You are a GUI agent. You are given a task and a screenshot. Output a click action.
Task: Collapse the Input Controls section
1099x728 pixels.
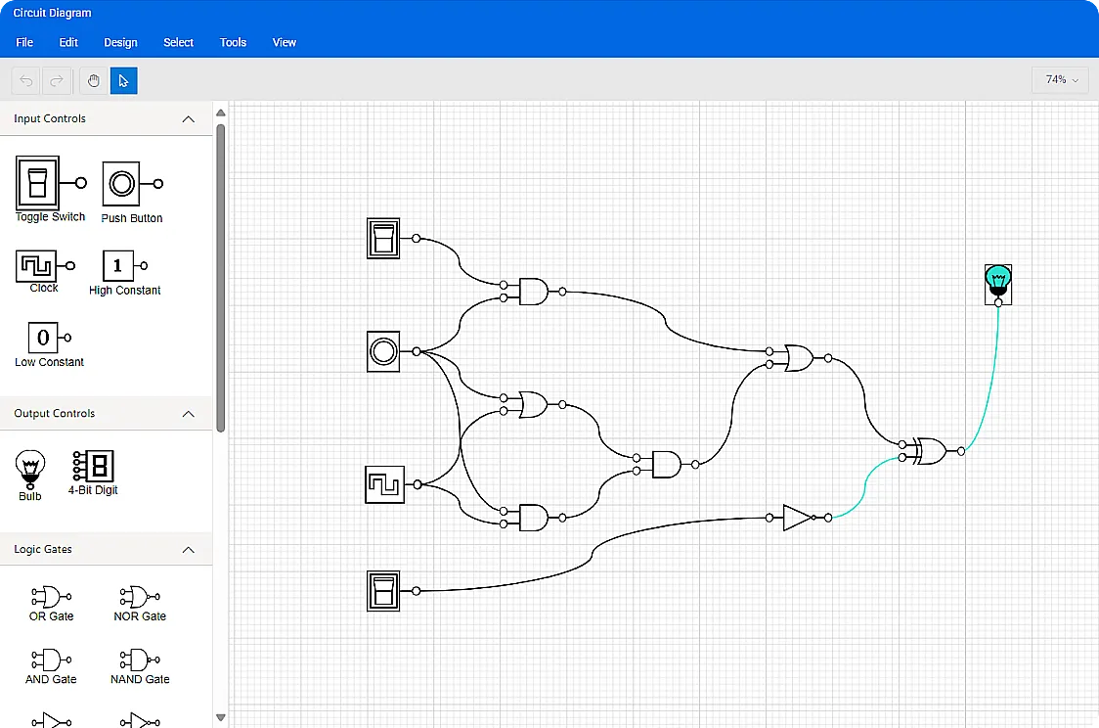(x=188, y=118)
